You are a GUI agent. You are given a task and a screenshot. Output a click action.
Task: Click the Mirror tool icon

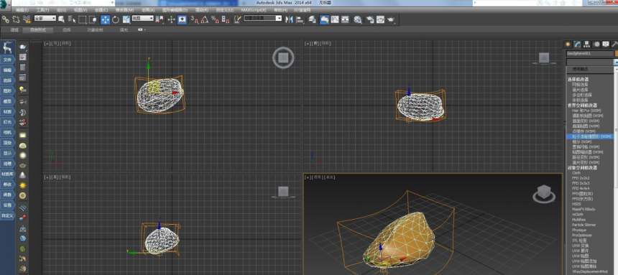pos(290,19)
